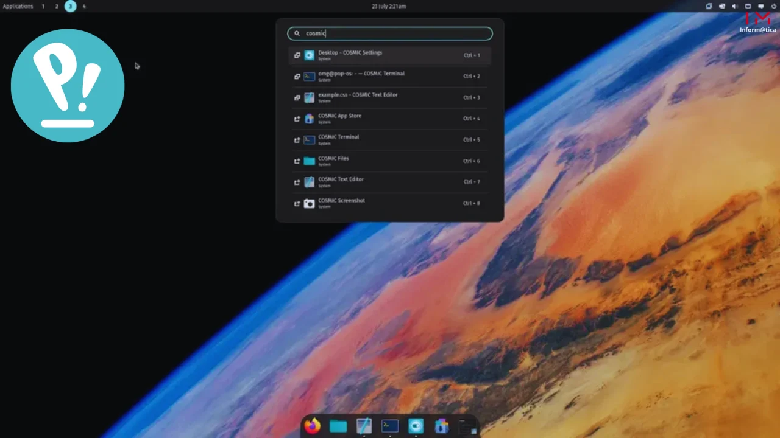Click the camera icon of the COSMIC Screenshot result

pos(309,203)
